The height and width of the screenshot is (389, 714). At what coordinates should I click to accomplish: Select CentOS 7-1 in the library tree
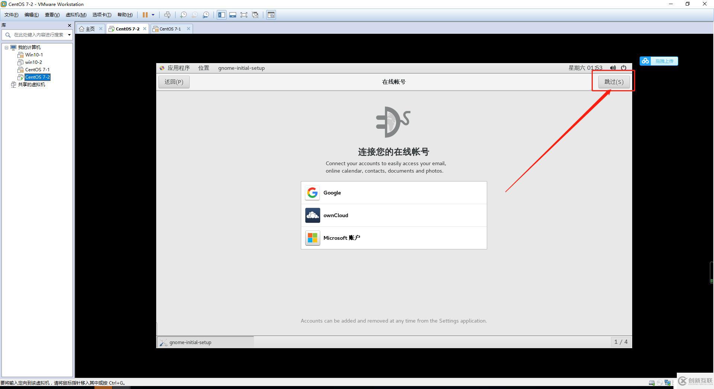(37, 70)
